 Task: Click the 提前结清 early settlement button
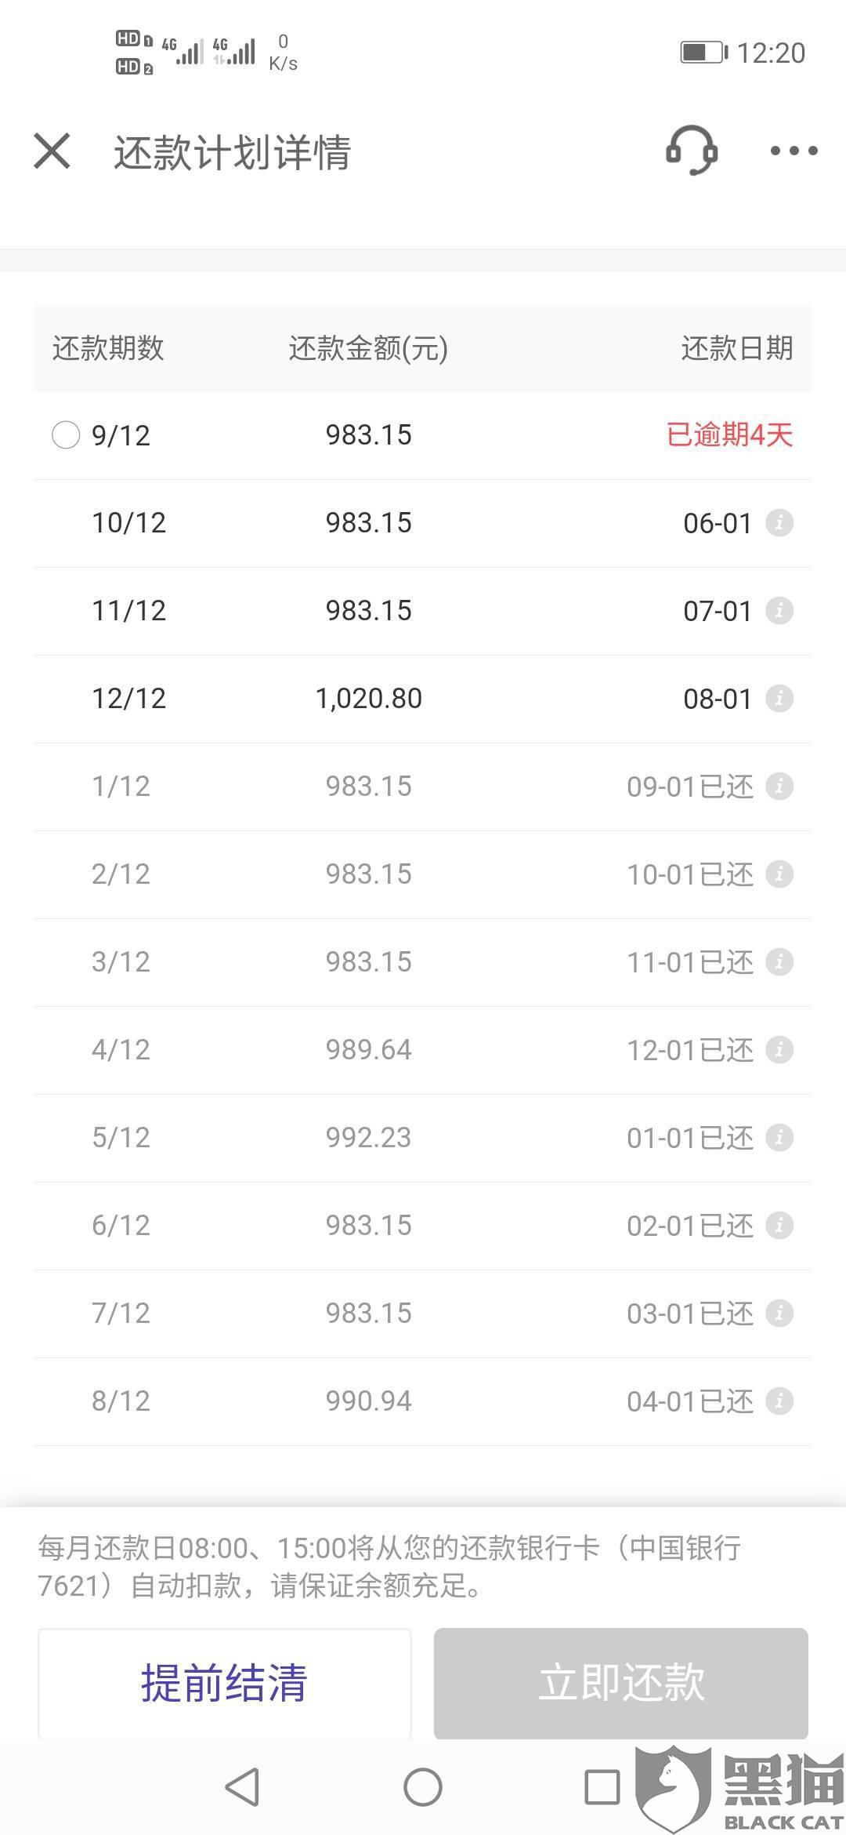(x=224, y=1684)
